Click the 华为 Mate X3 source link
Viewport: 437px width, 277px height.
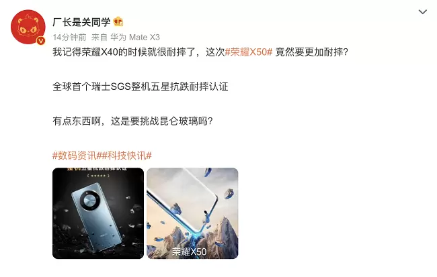(135, 38)
